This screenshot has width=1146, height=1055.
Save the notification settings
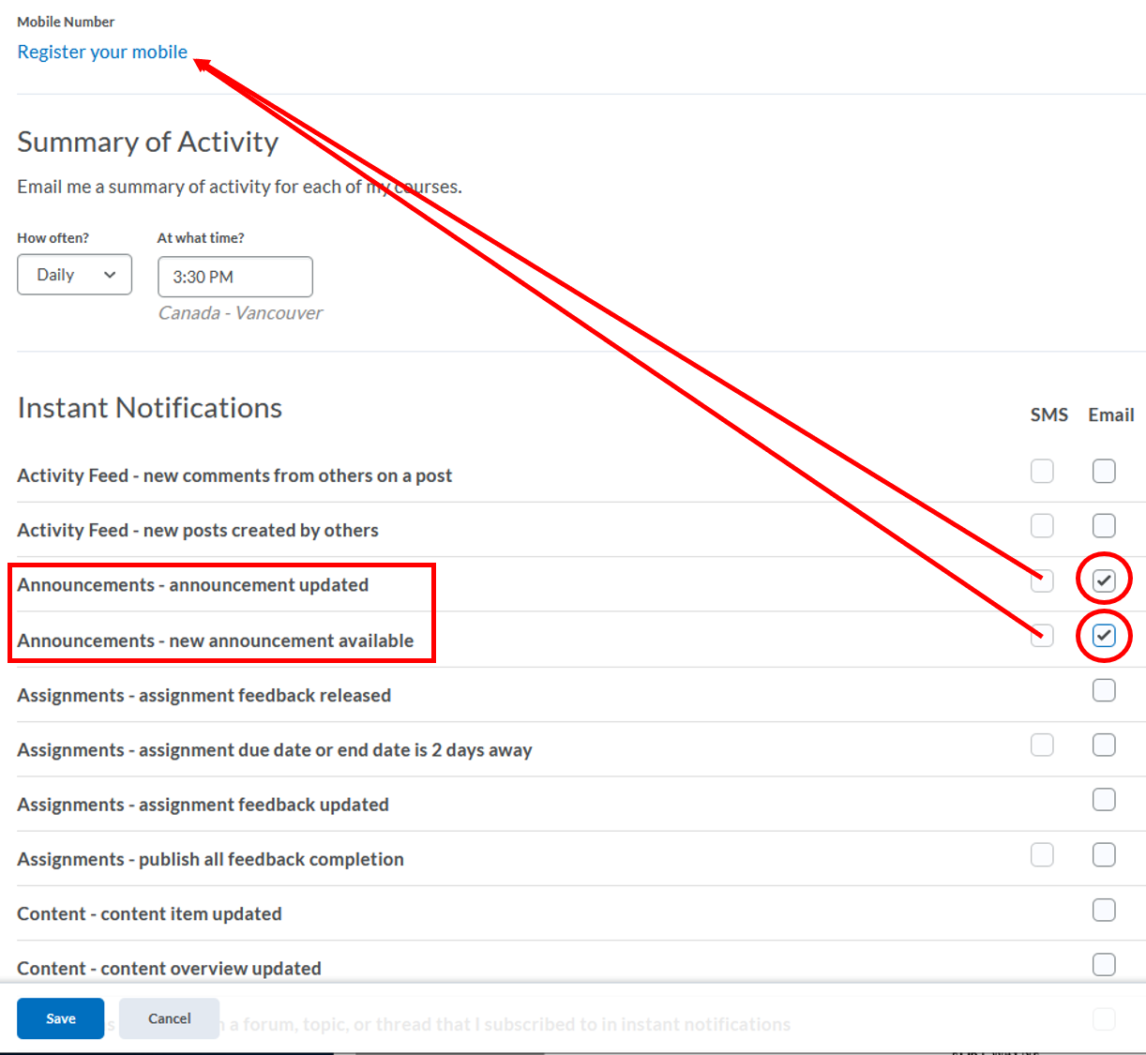tap(60, 1017)
